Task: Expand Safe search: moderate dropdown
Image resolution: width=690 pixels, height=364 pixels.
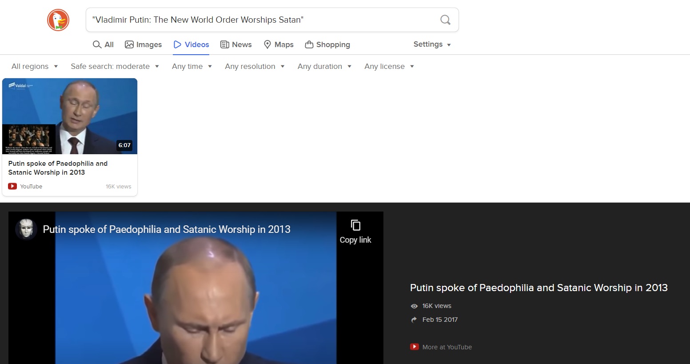Action: click(115, 66)
